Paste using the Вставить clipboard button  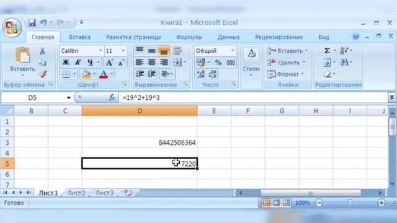(22, 62)
